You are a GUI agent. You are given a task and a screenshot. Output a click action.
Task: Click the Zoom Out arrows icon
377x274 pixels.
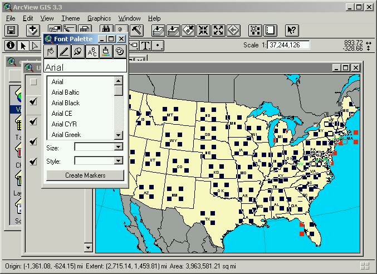(x=218, y=31)
